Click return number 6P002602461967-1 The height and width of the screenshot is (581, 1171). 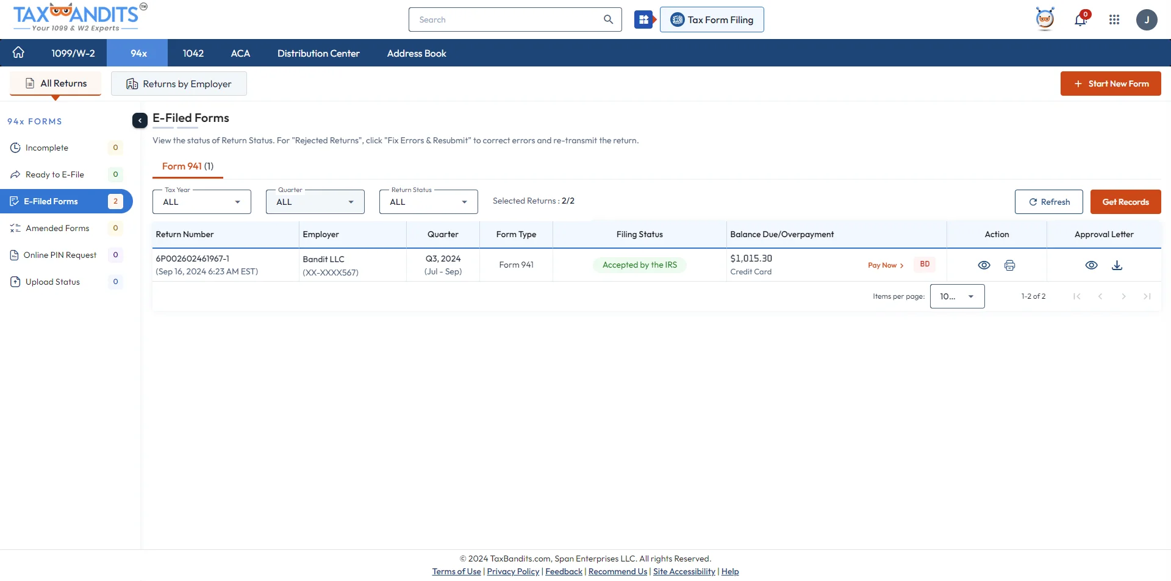click(x=193, y=258)
